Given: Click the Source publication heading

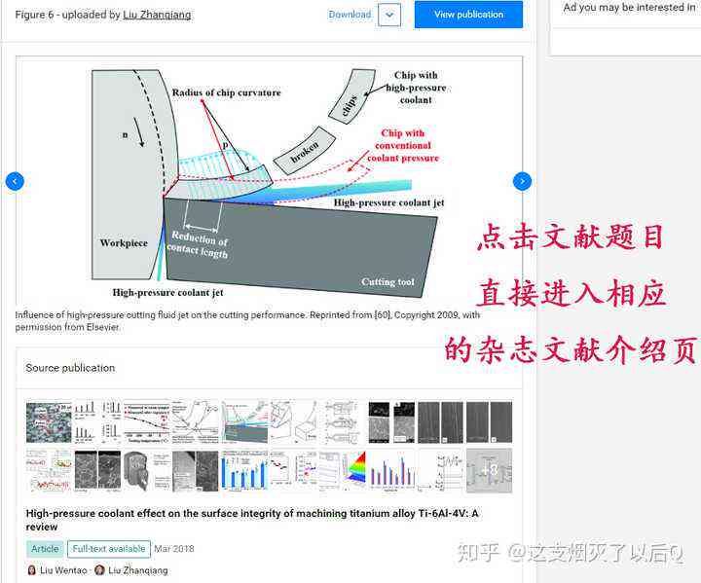Looking at the screenshot, I should [70, 368].
